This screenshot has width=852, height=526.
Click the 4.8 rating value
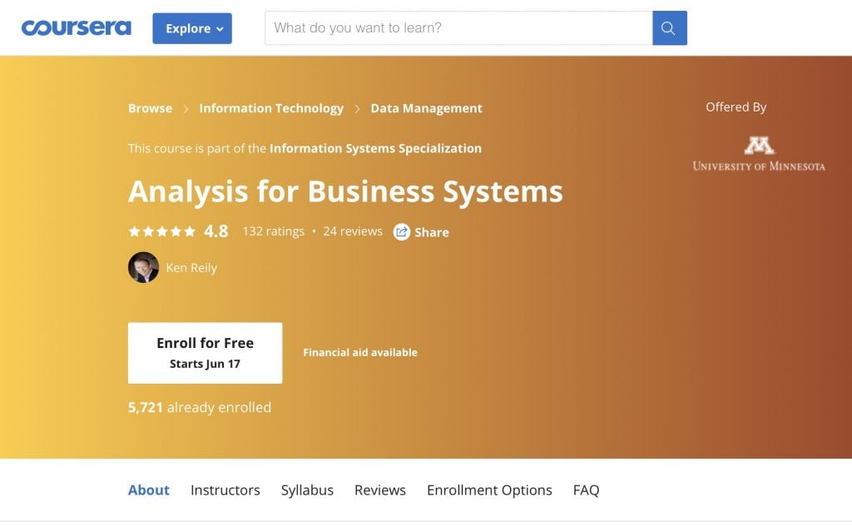[215, 231]
